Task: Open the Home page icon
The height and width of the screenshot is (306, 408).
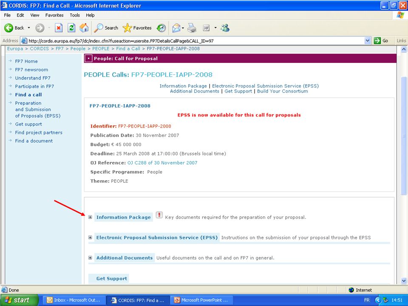Action: click(84, 28)
